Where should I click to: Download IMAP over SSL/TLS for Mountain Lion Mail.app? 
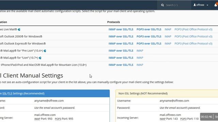pyautogui.click(x=121, y=65)
